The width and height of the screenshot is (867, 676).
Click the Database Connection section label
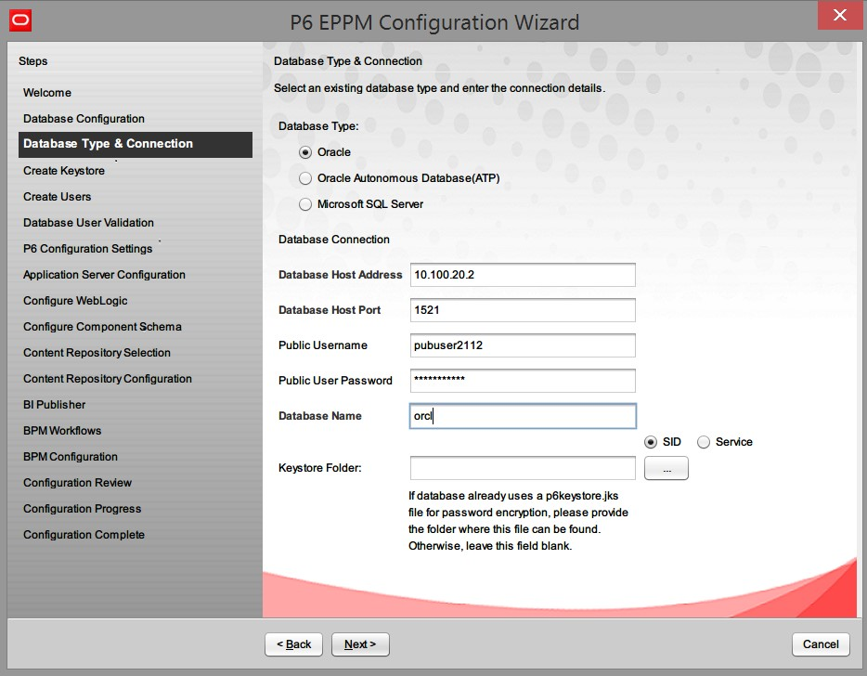click(x=334, y=240)
